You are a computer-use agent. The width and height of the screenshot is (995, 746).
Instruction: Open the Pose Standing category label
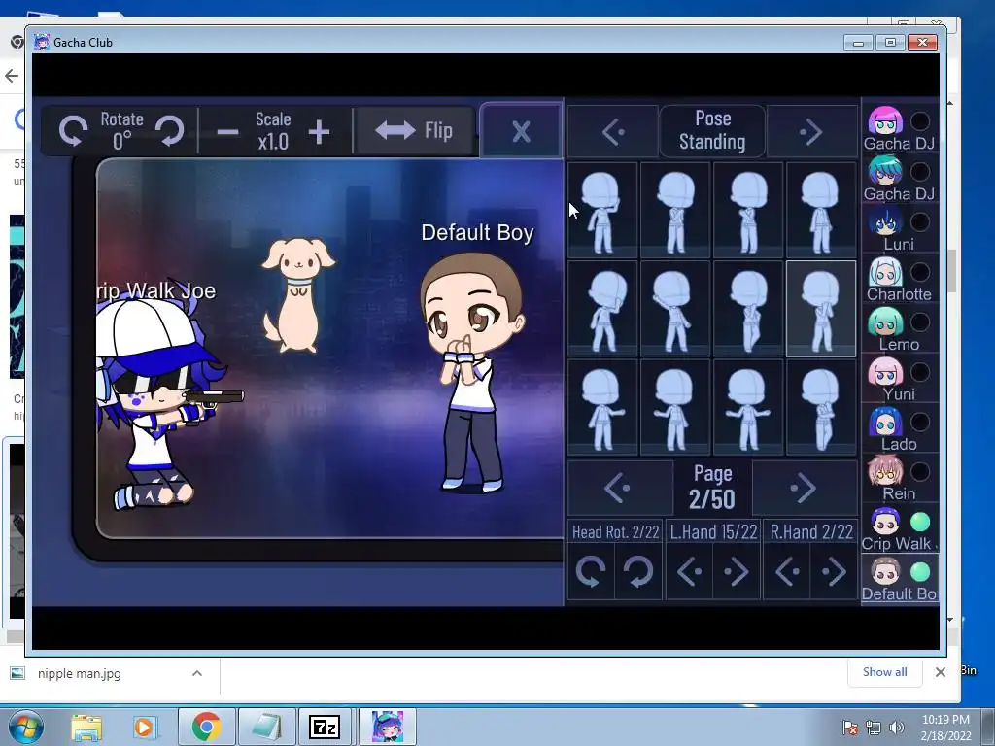coord(712,131)
